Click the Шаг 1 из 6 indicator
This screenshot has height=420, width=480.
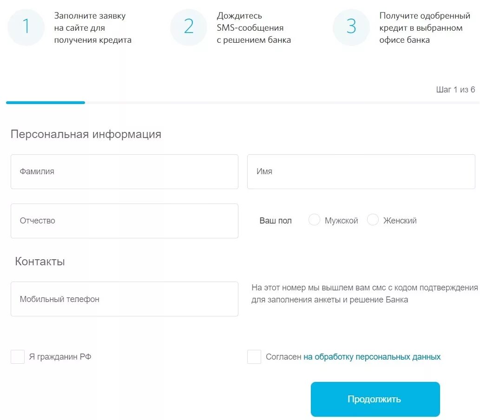(x=455, y=89)
